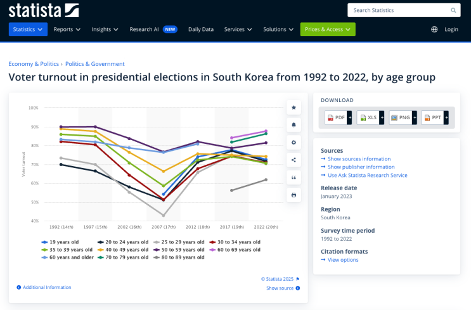
Task: Open the Daily Data menu item
Action: (201, 29)
